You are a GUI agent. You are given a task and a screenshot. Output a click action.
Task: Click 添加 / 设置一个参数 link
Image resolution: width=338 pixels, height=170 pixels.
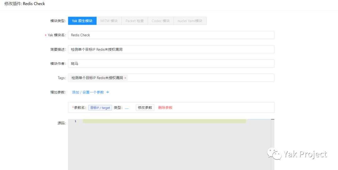tap(88, 92)
